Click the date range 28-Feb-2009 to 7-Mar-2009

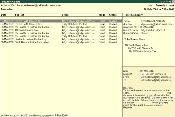[x=159, y=9]
